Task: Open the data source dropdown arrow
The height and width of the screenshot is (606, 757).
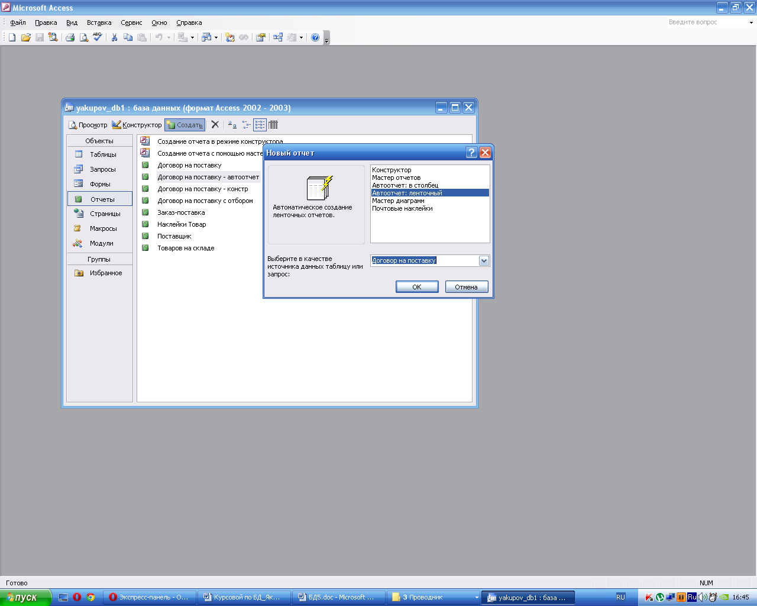Action: (484, 260)
